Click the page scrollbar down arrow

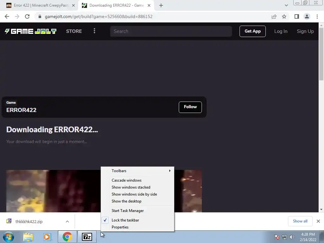click(x=321, y=209)
